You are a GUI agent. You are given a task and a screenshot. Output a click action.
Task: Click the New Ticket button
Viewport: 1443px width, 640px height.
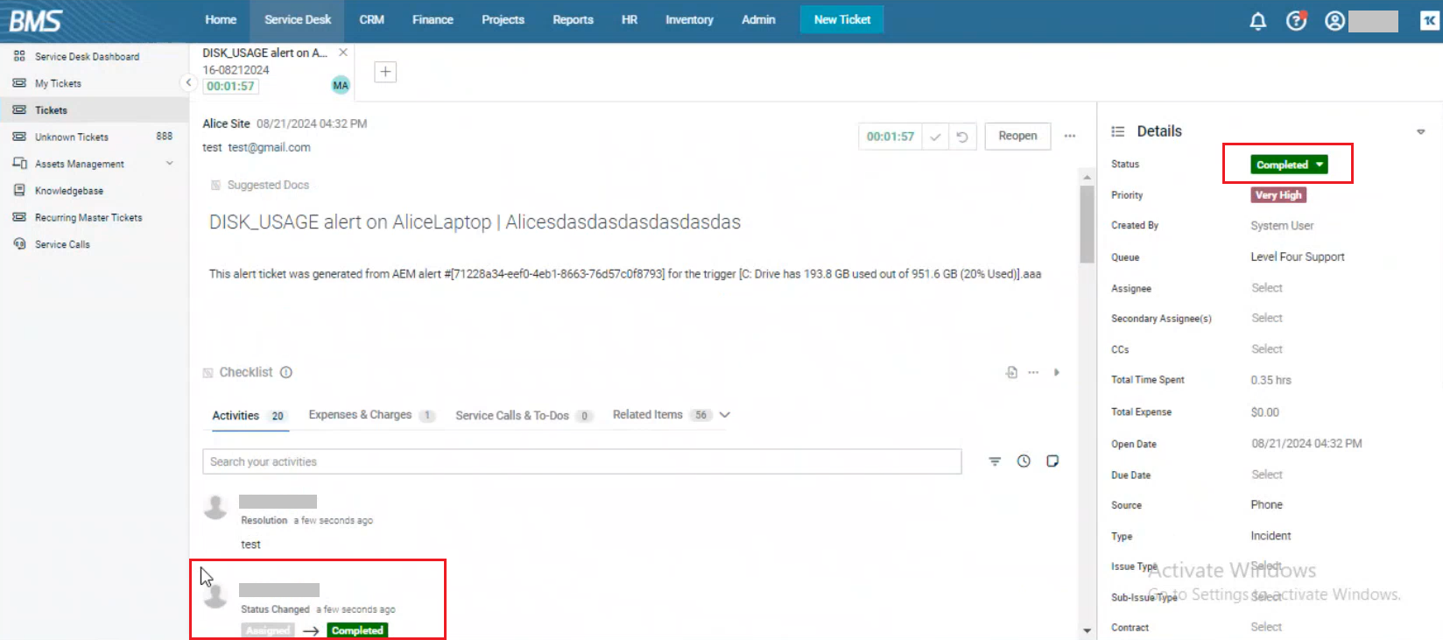click(841, 19)
